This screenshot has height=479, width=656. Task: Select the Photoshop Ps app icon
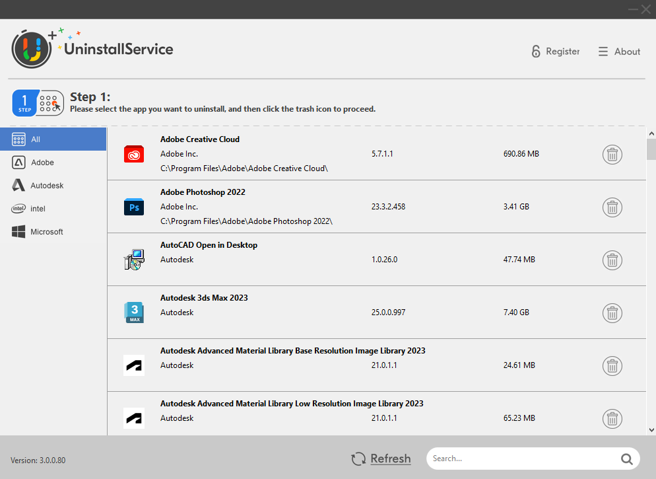click(134, 207)
